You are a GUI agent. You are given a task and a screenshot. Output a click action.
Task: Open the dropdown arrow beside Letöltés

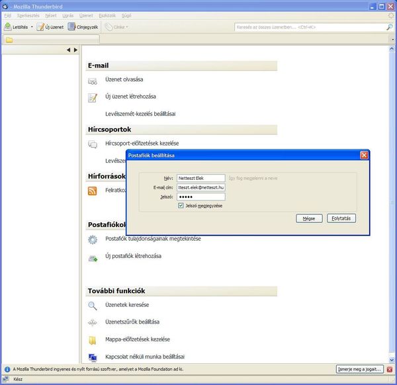[x=32, y=27]
